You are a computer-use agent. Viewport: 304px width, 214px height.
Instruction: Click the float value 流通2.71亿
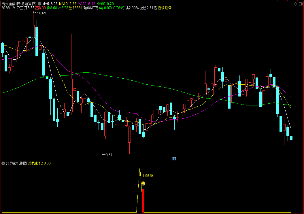[148, 8]
